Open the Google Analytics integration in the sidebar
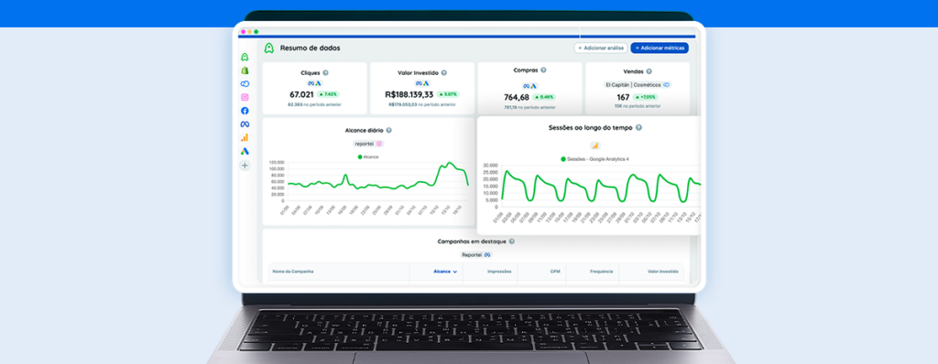 coord(245,137)
